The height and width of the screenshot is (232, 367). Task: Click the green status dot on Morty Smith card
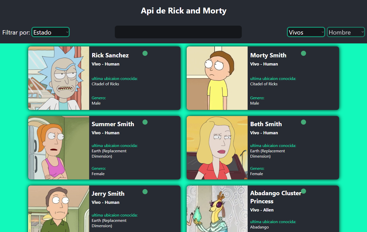[304, 53]
